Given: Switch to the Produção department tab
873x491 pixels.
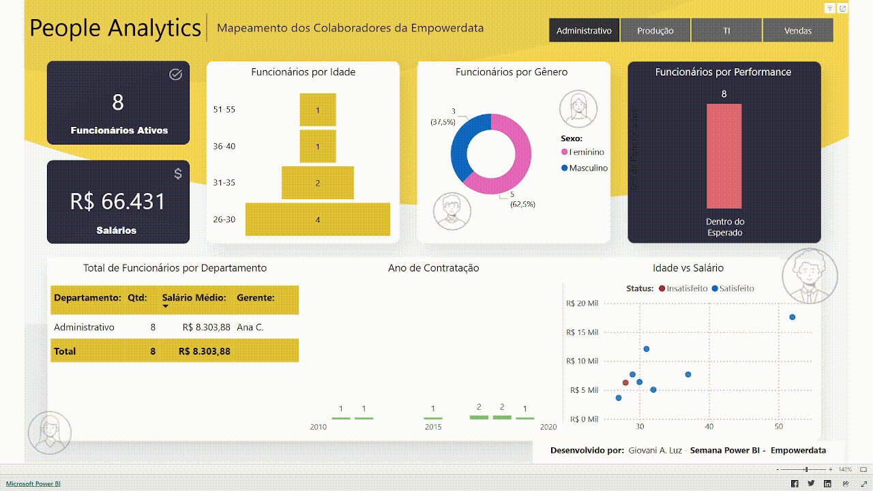Looking at the screenshot, I should (x=655, y=30).
